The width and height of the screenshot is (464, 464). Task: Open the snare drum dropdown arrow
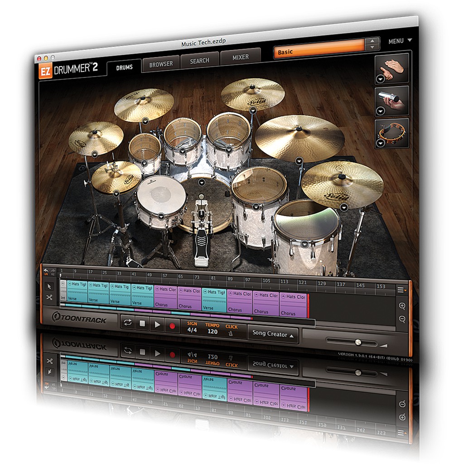(161, 217)
